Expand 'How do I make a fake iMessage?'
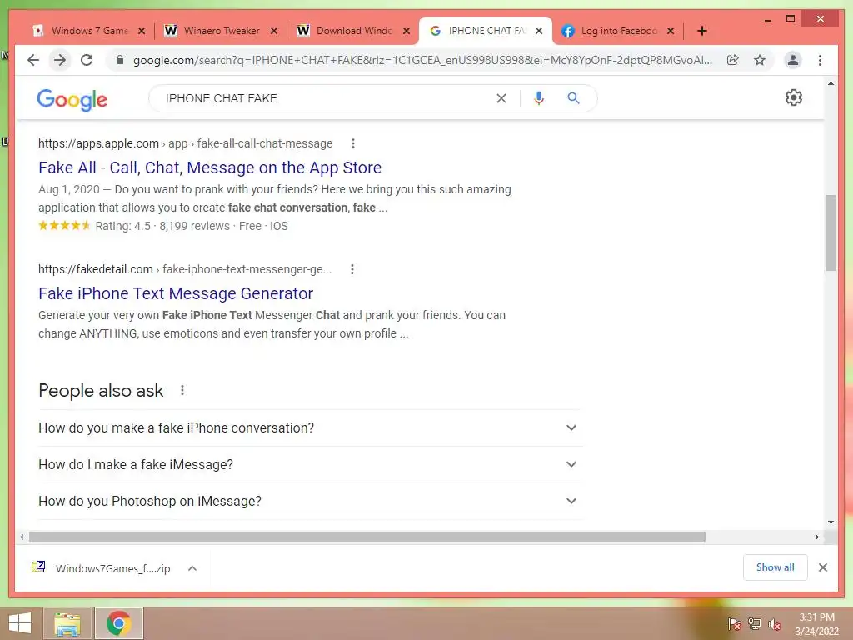The image size is (853, 640). pos(310,464)
